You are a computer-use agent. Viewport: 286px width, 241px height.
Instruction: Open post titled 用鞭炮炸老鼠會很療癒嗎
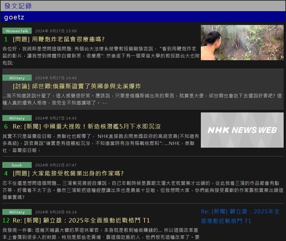click(x=59, y=39)
